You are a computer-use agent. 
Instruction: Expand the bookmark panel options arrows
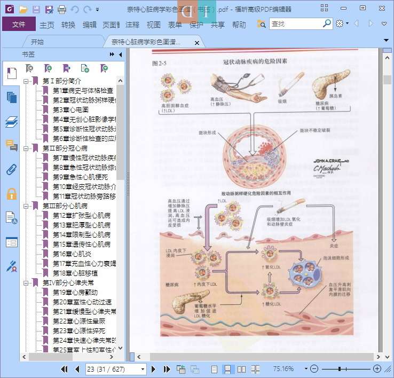pyautogui.click(x=112, y=54)
